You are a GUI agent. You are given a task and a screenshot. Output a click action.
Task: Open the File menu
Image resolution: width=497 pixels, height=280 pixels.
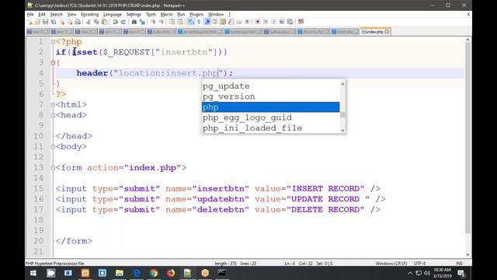30,15
